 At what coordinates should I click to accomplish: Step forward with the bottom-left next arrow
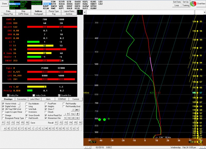89,147
